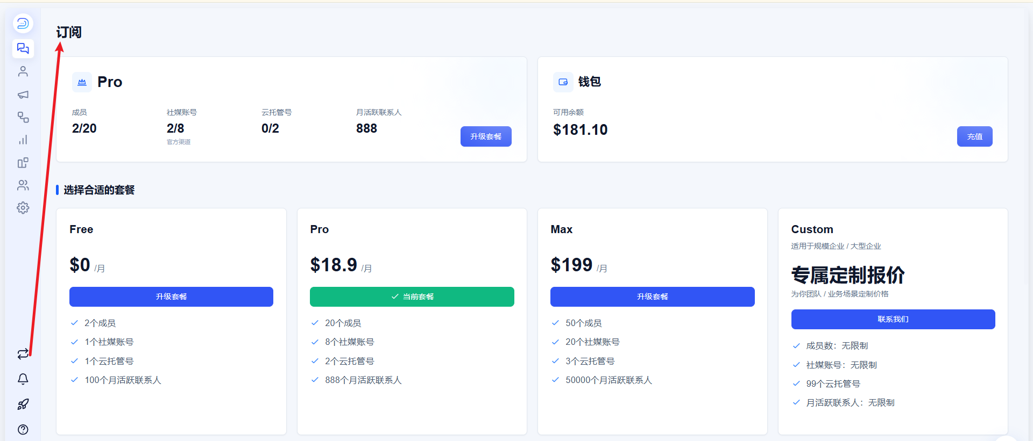The width and height of the screenshot is (1033, 441).
Task: Upgrade to Max plan with 升级套餐
Action: point(652,297)
